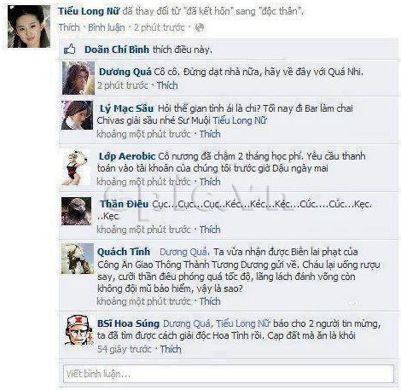Viewport: 401px width, 390px height.
Task: Like the Lớp Aerobic comment
Action: tap(210, 182)
